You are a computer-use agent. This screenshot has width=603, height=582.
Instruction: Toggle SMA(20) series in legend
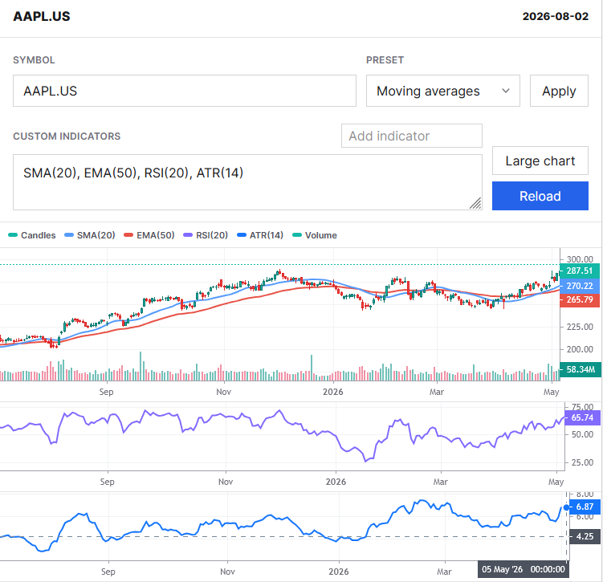pos(90,235)
